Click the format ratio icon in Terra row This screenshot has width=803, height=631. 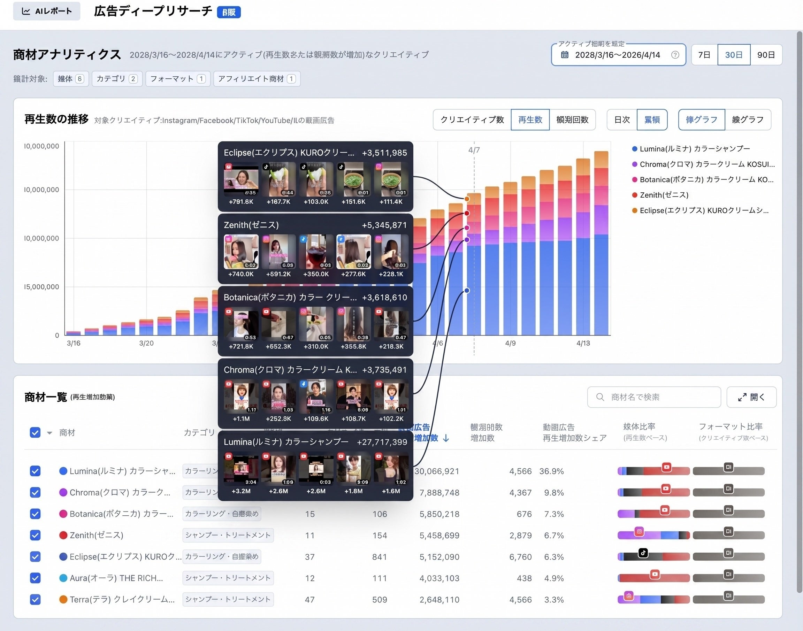[728, 595]
